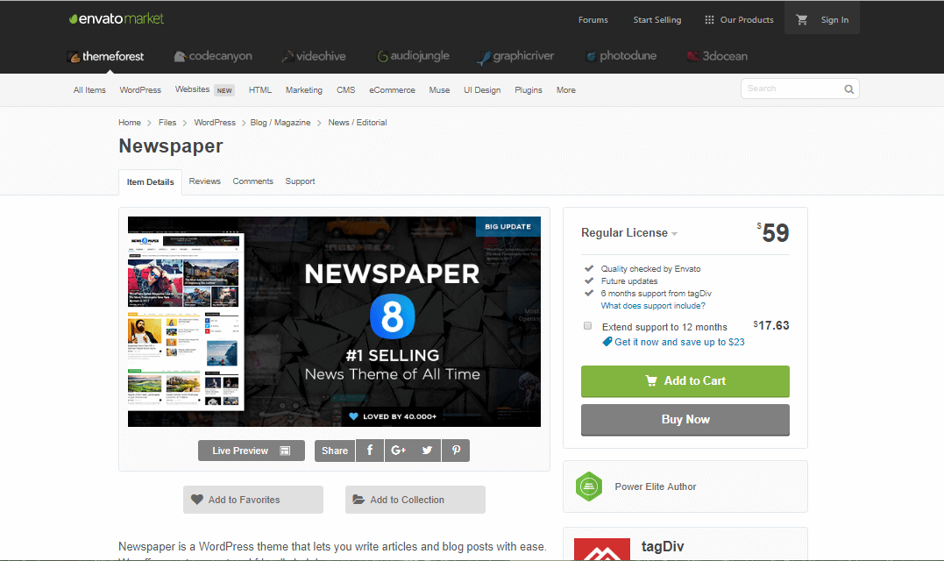
Task: Open the Start Selling link
Action: [657, 20]
